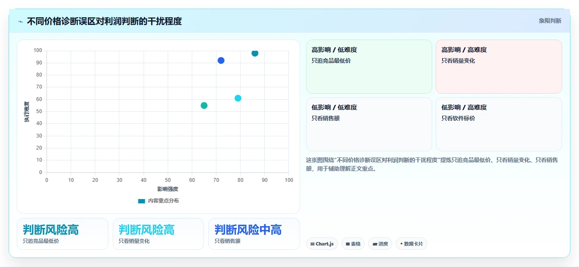Open the 高影响 / 高难度 quadrant card
The height and width of the screenshot is (267, 579).
pos(498,67)
